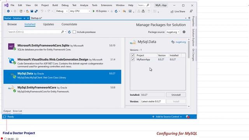Open the Solution Explorer side tab
The image size is (249, 140).
[x=193, y=37]
